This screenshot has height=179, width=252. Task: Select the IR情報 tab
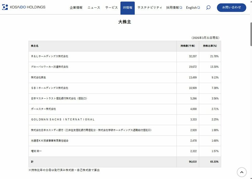[128, 8]
